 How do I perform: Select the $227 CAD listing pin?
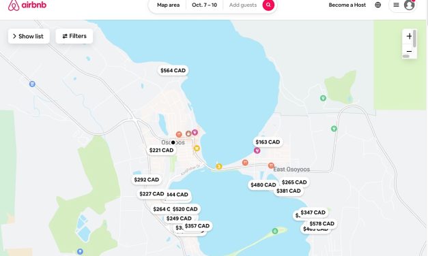tap(152, 193)
